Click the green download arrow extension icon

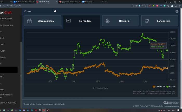tap(153, 6)
